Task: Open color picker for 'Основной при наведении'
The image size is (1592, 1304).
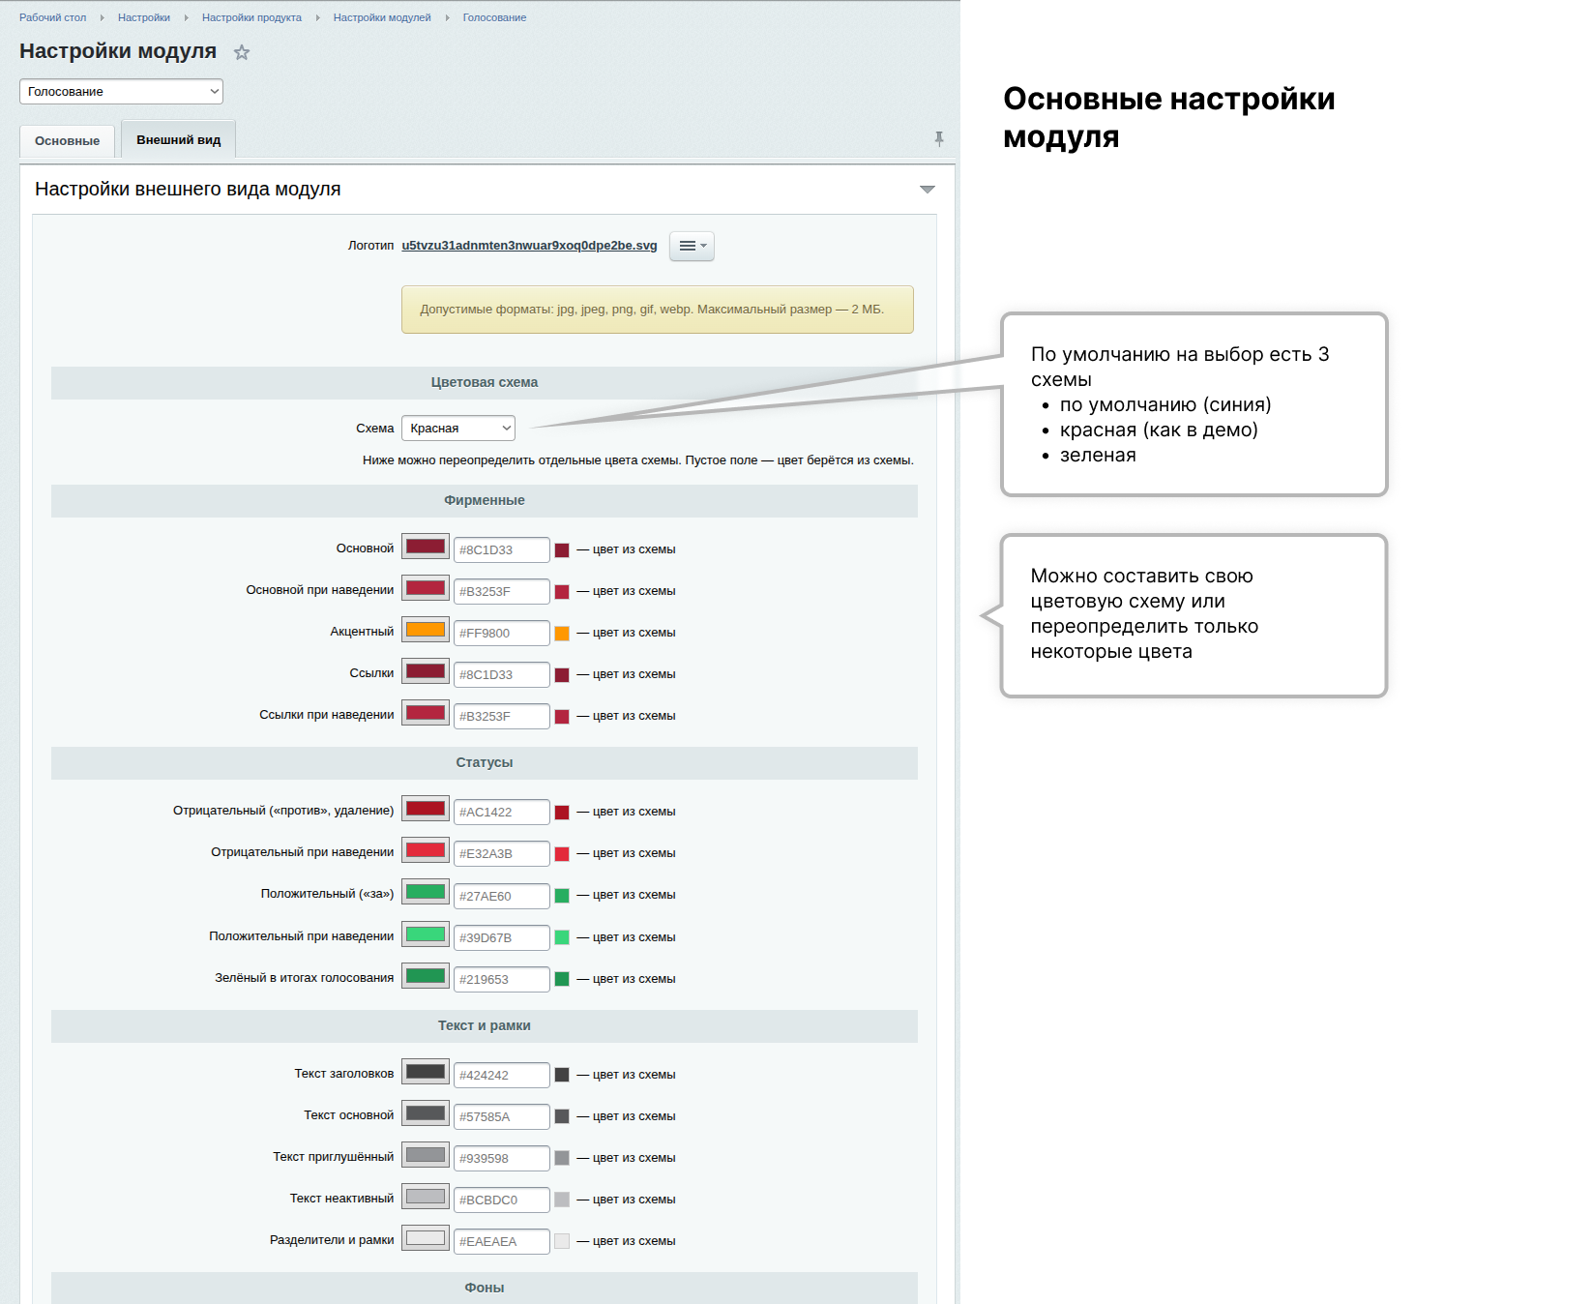Action: click(426, 588)
